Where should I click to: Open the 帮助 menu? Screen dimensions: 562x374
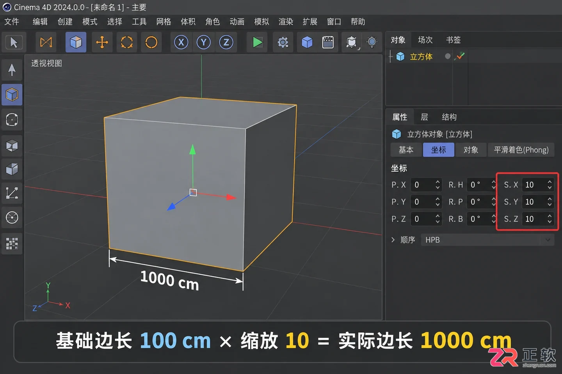pyautogui.click(x=358, y=22)
